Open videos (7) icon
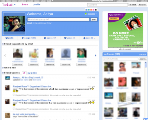This screenshot has height=120, width=148. tap(65, 38)
